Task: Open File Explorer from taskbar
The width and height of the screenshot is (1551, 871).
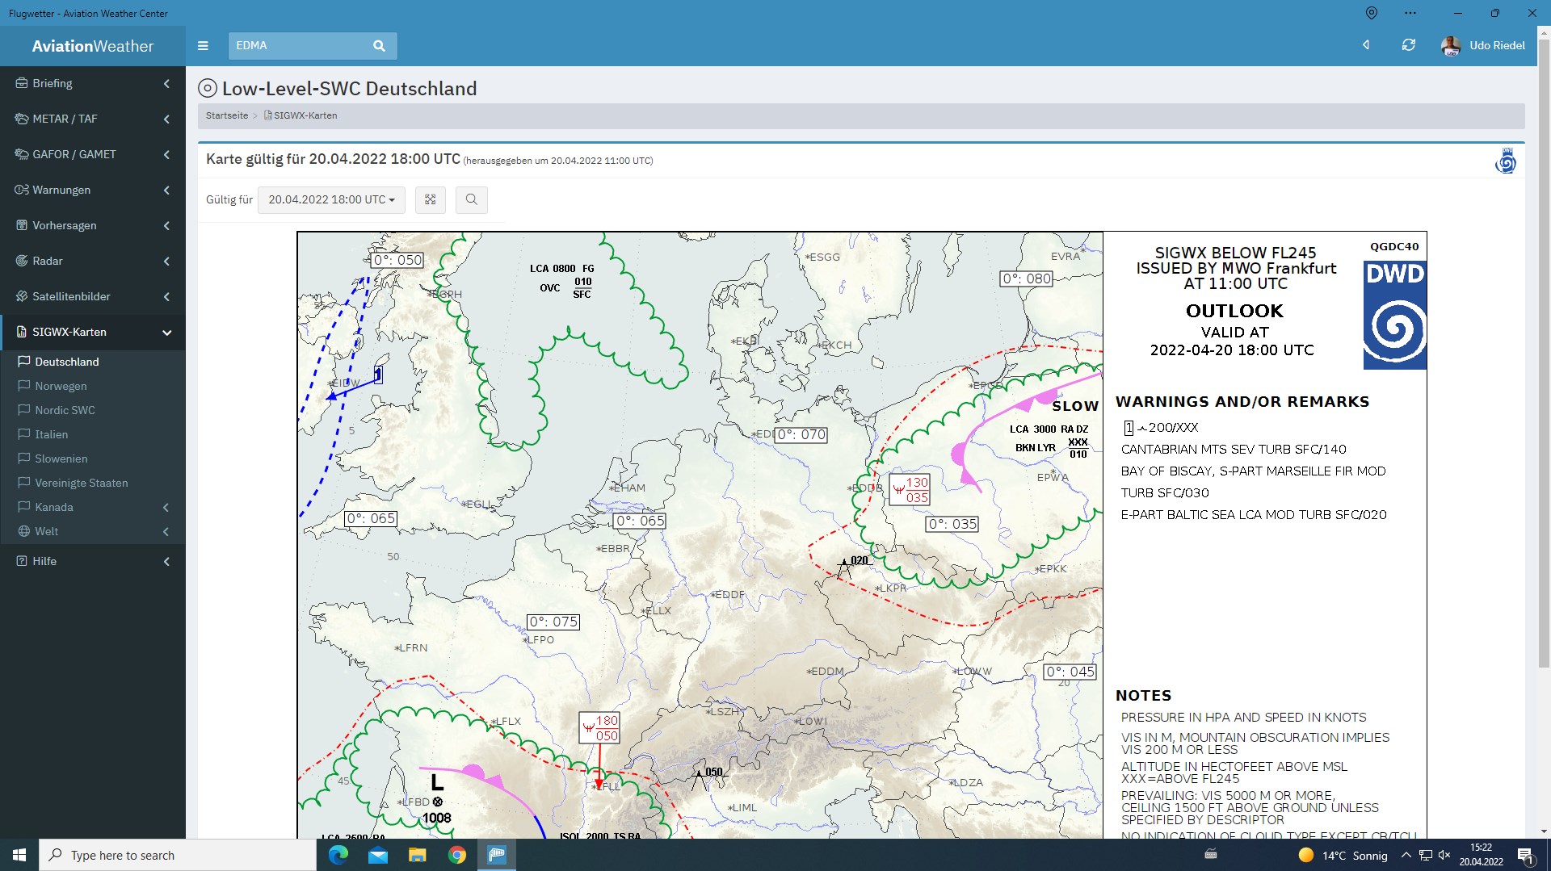Action: tap(417, 855)
